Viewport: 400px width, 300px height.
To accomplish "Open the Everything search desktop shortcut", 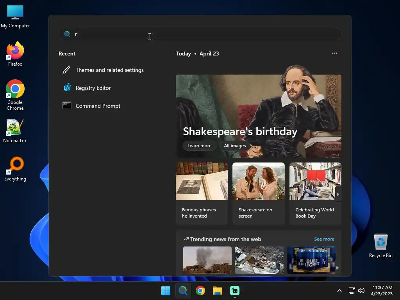I will [15, 169].
